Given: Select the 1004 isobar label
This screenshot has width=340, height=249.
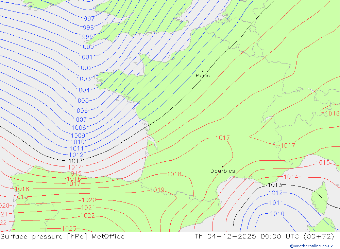Looking at the screenshot, I should tap(82, 90).
